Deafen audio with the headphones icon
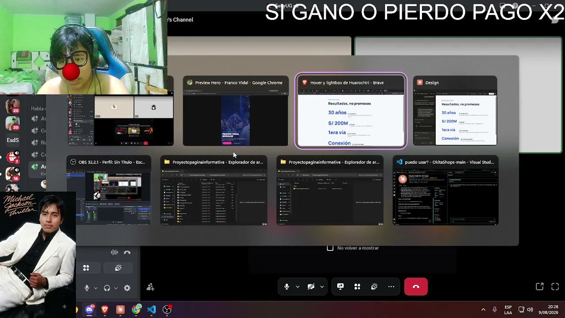The width and height of the screenshot is (565, 318). [107, 288]
